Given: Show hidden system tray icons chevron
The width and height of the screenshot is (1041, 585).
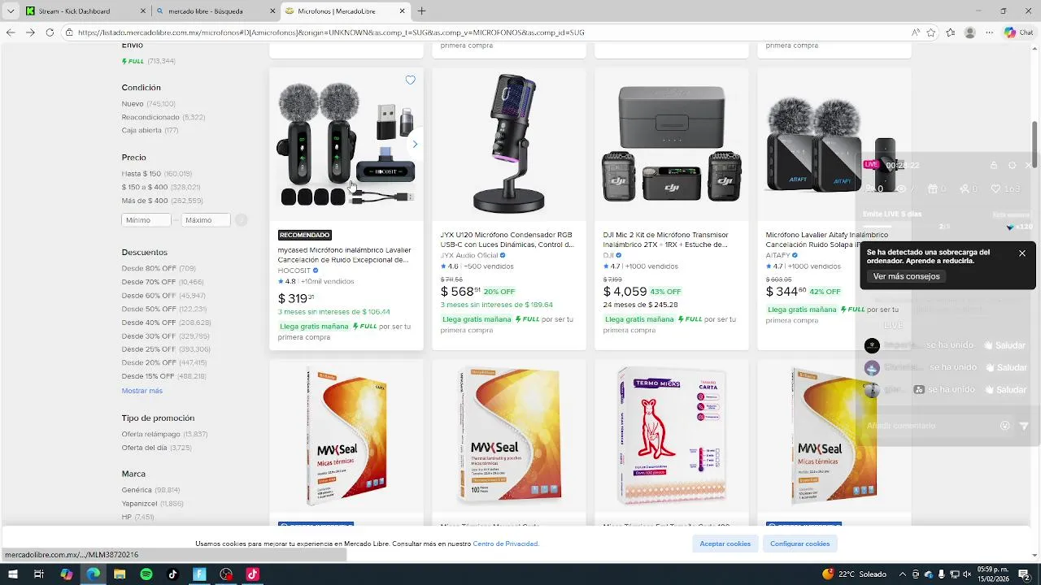Looking at the screenshot, I should click(x=902, y=574).
